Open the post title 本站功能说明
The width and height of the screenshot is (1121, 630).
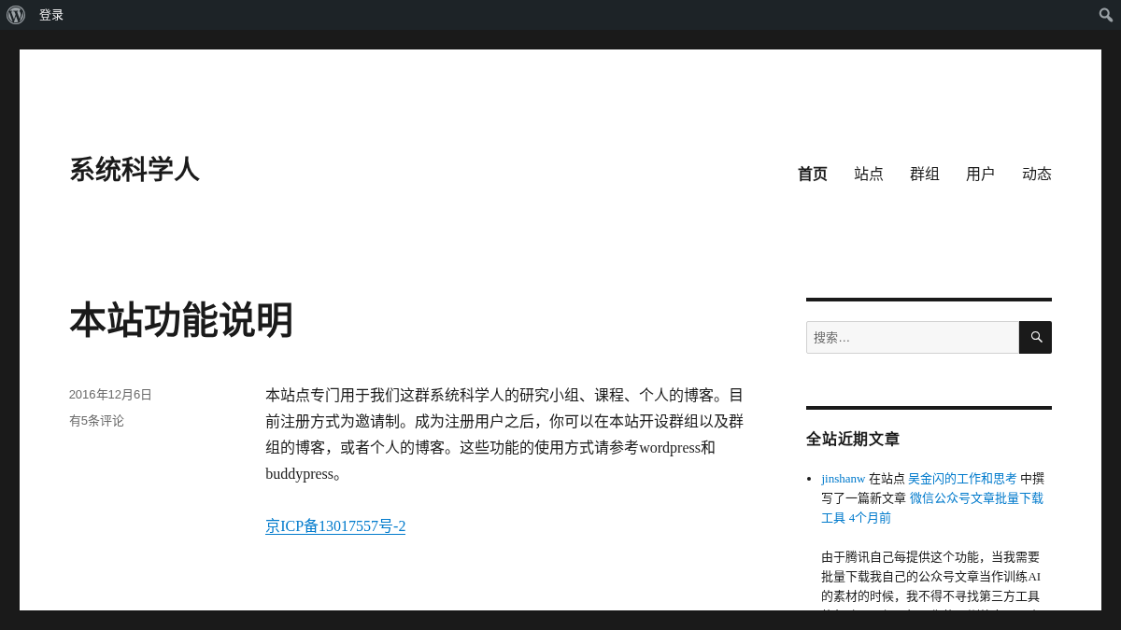181,320
